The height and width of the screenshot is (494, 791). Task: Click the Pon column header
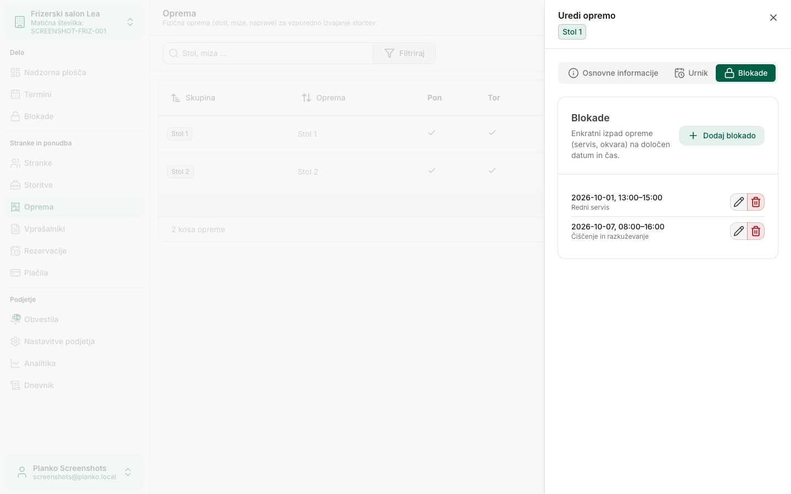pos(435,98)
